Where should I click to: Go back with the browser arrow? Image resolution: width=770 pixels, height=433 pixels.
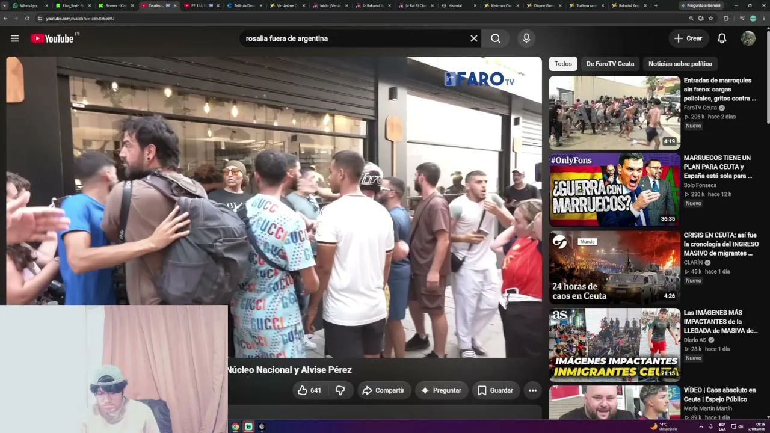pyautogui.click(x=5, y=19)
